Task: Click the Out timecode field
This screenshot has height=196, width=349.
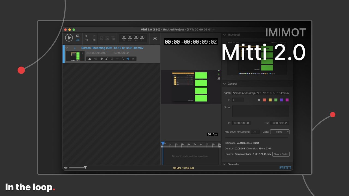Action: 280,123
